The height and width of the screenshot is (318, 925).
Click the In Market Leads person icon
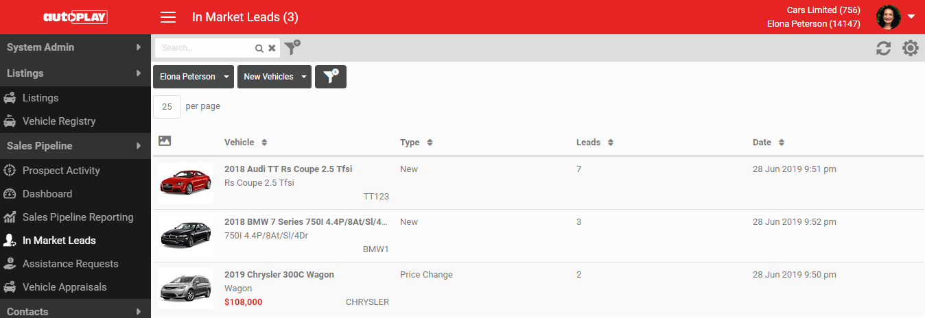point(10,241)
